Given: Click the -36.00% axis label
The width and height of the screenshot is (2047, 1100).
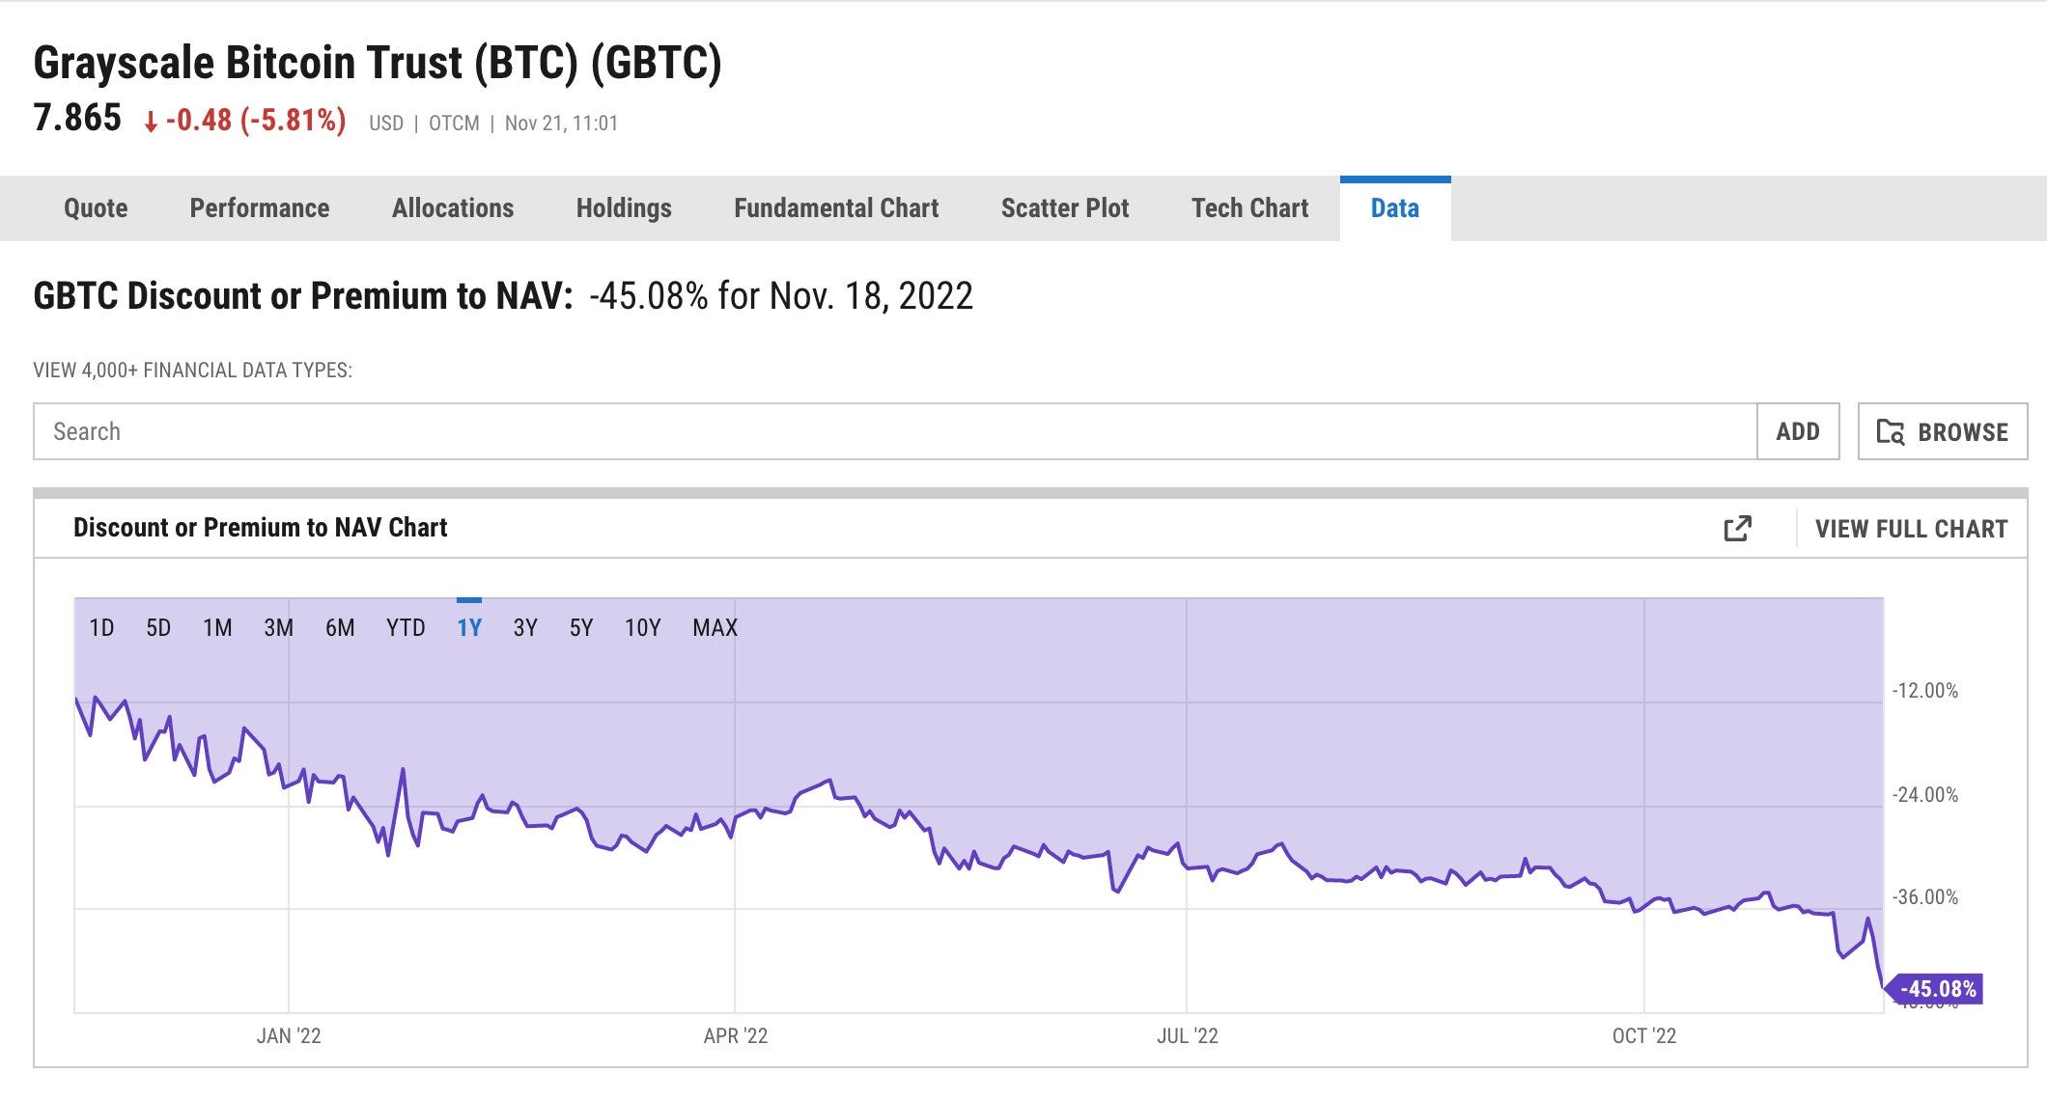Looking at the screenshot, I should pyautogui.click(x=1925, y=897).
